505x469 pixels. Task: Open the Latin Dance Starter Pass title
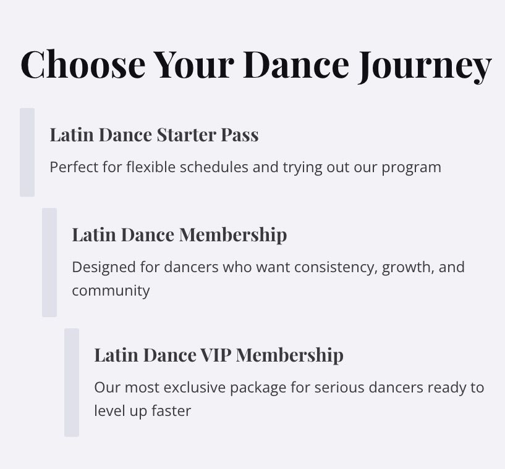154,135
